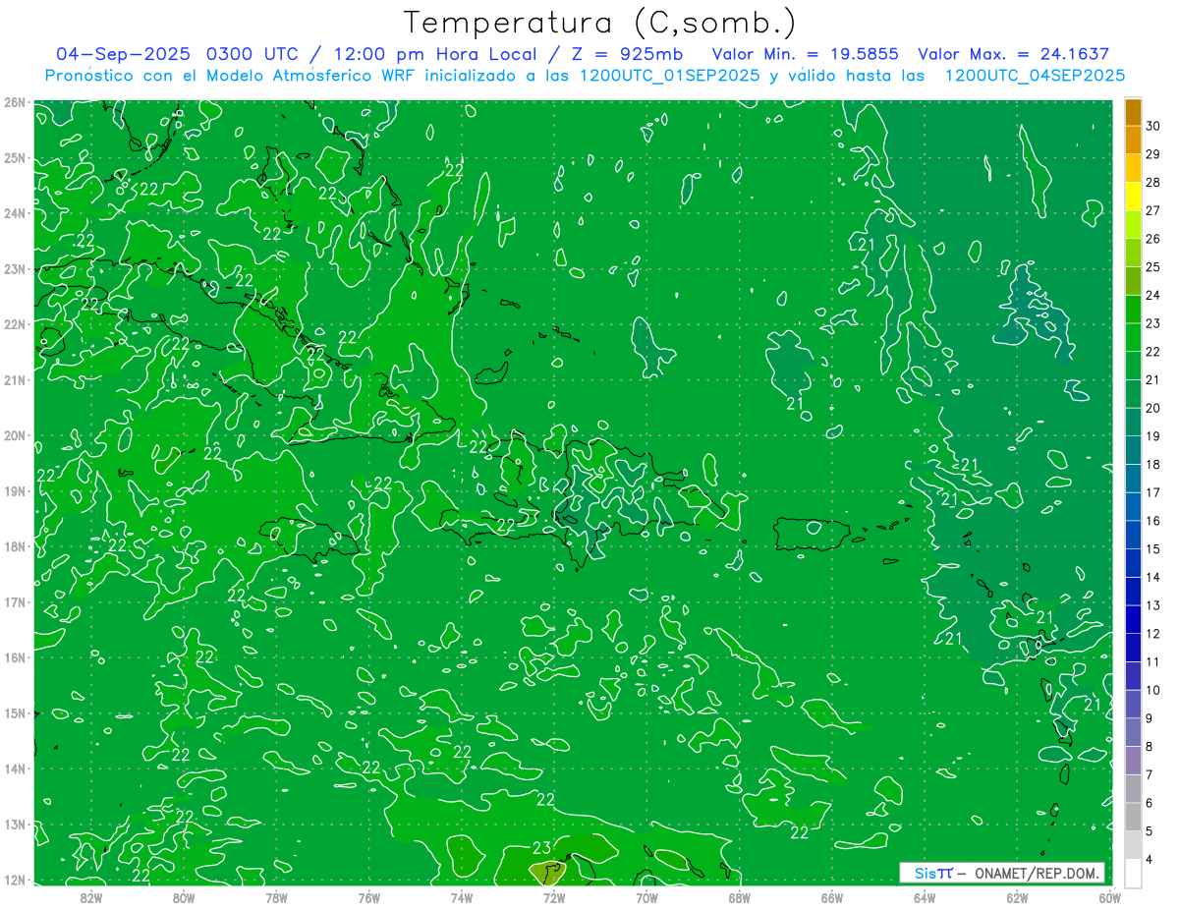The height and width of the screenshot is (911, 1179).
Task: Click the '20' colorbar value
Action: point(1153,408)
